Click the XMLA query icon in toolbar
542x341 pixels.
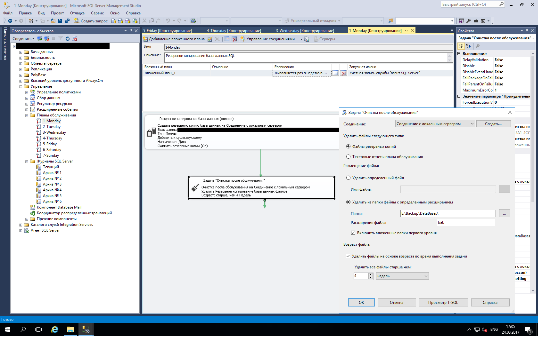click(x=135, y=21)
